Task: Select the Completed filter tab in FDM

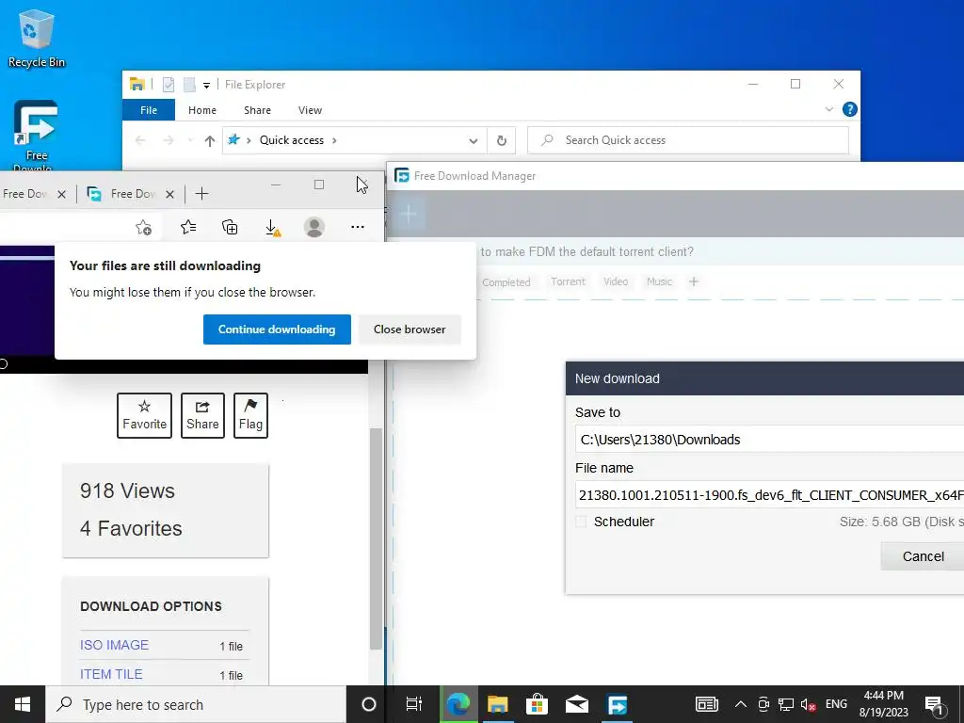Action: pos(506,282)
